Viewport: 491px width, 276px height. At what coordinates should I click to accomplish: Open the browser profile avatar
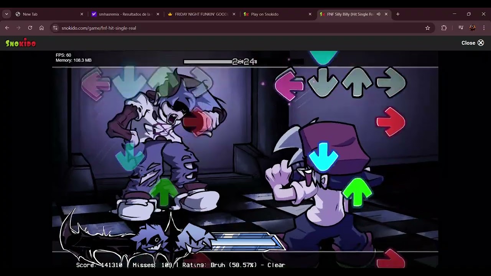tap(473, 28)
